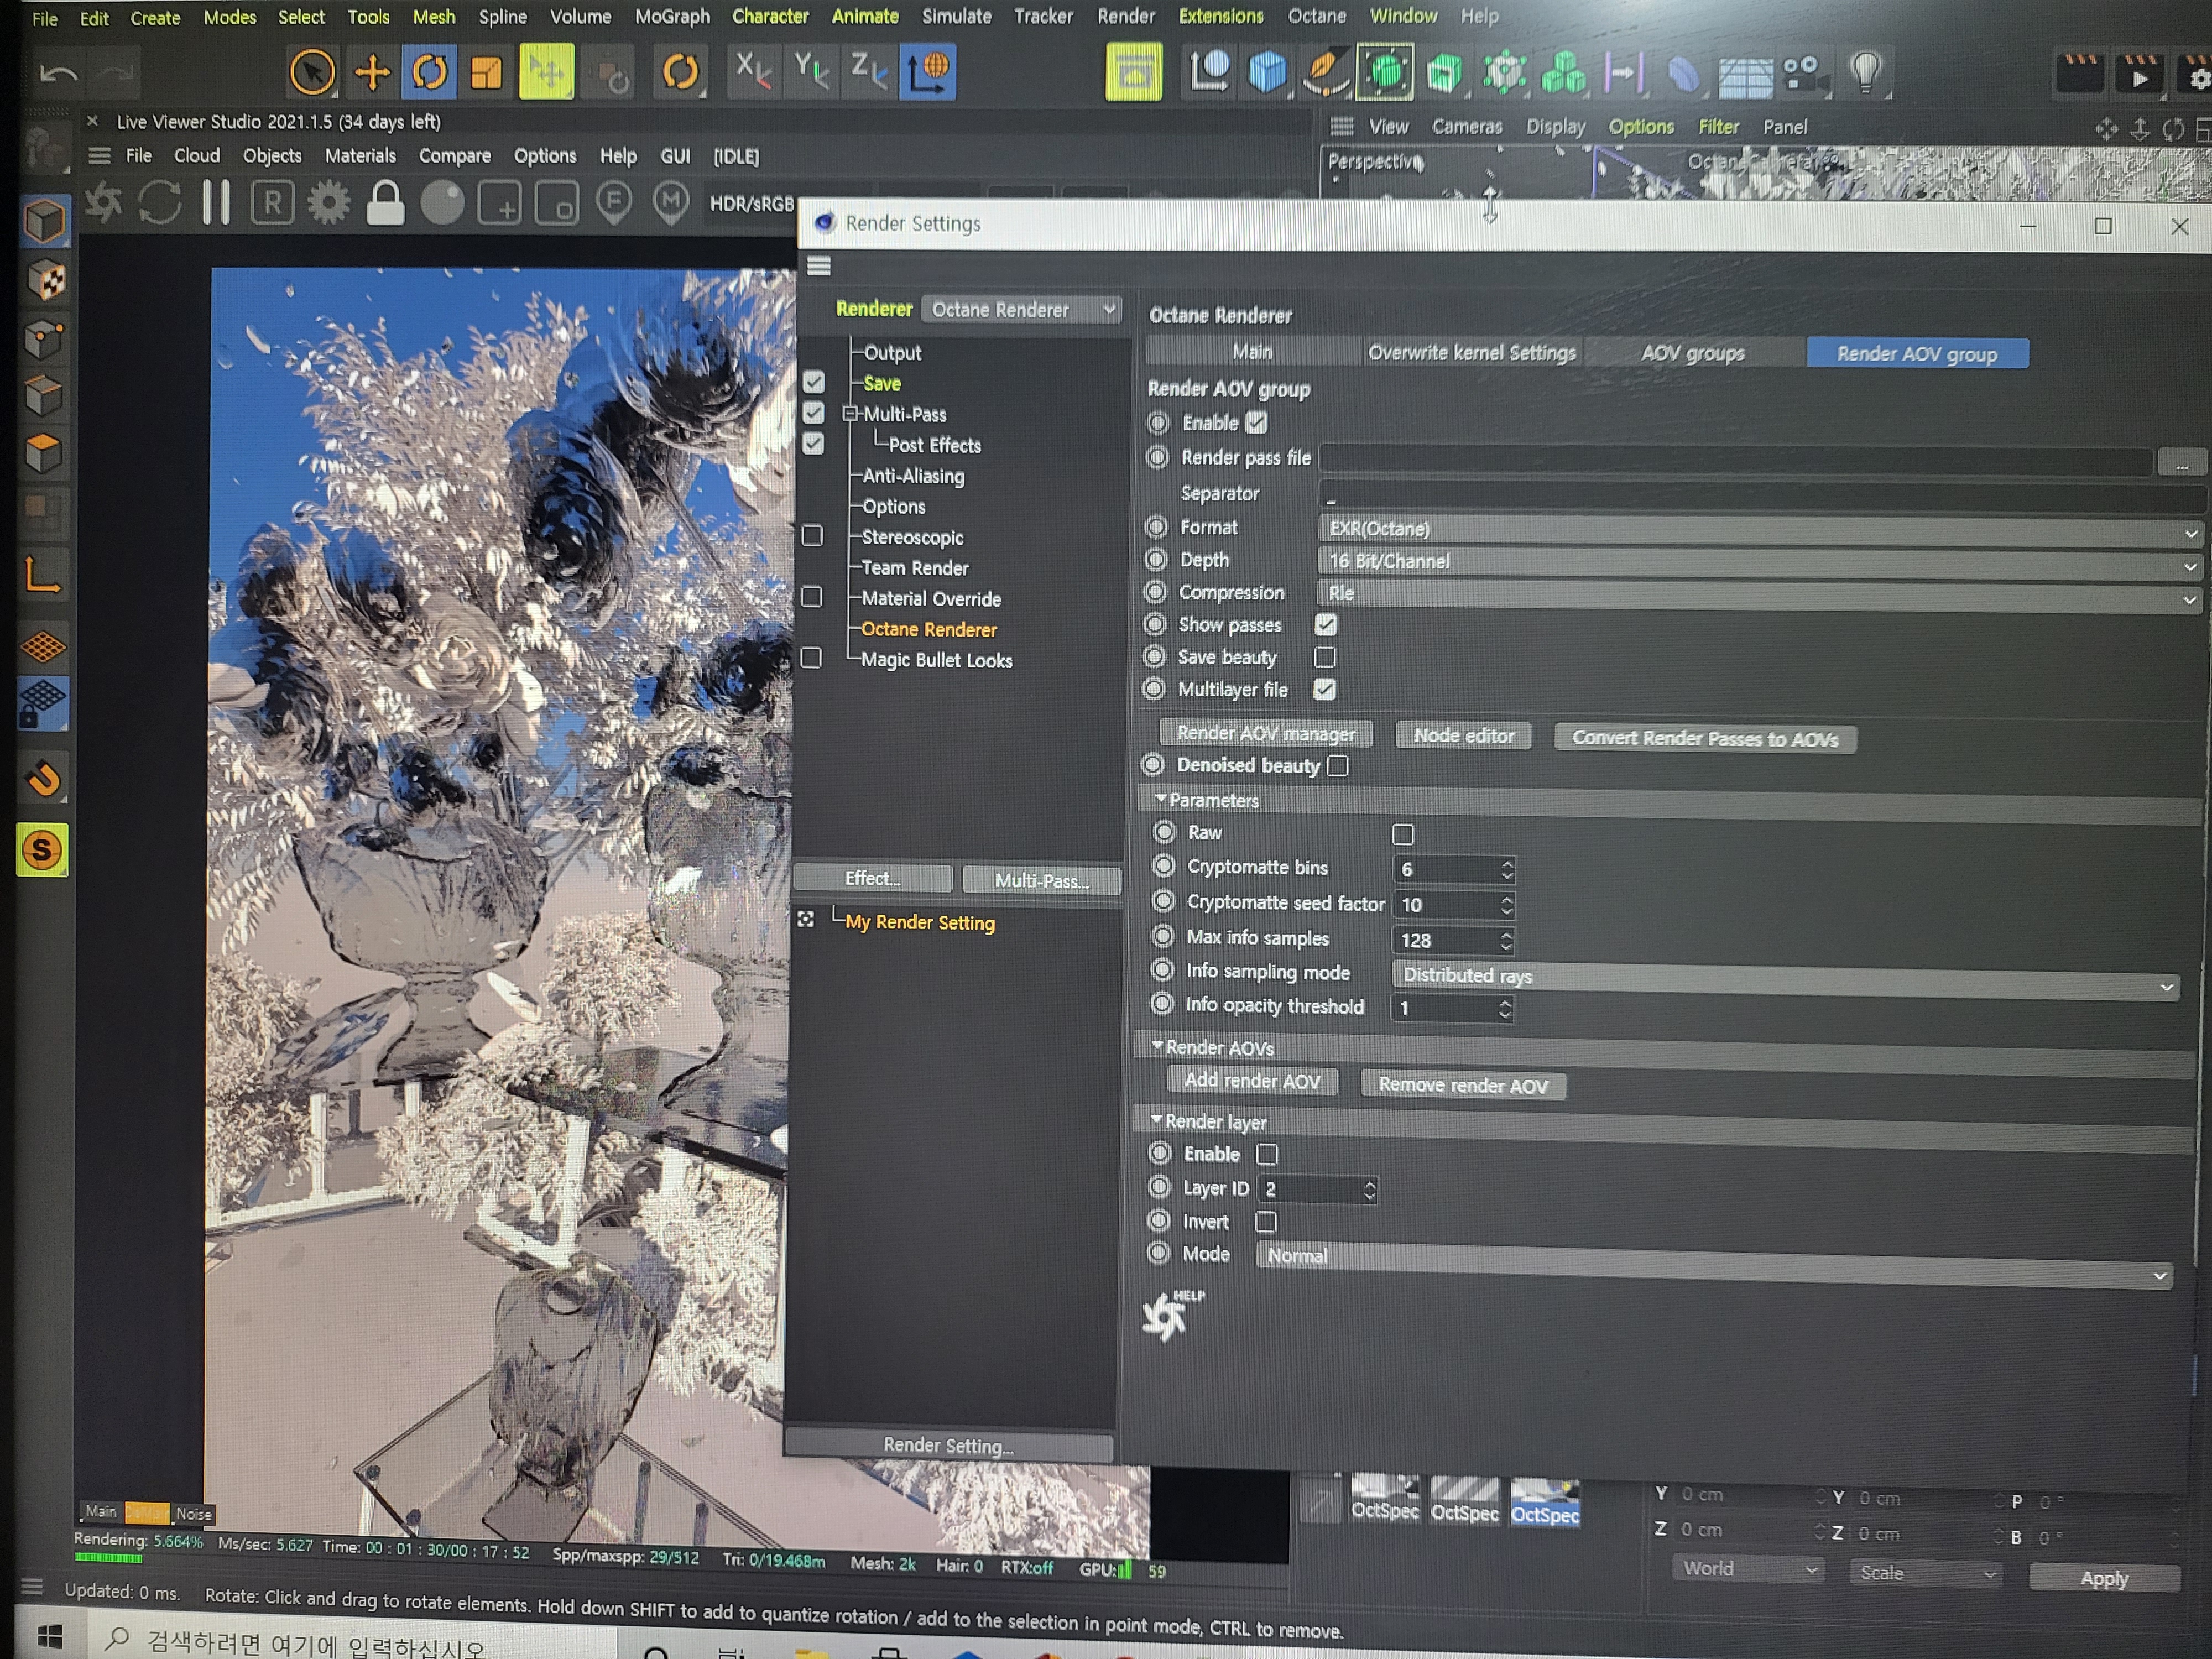Screen dimensions: 2212x1659
Task: Add a Cube primitive object
Action: tap(1267, 72)
